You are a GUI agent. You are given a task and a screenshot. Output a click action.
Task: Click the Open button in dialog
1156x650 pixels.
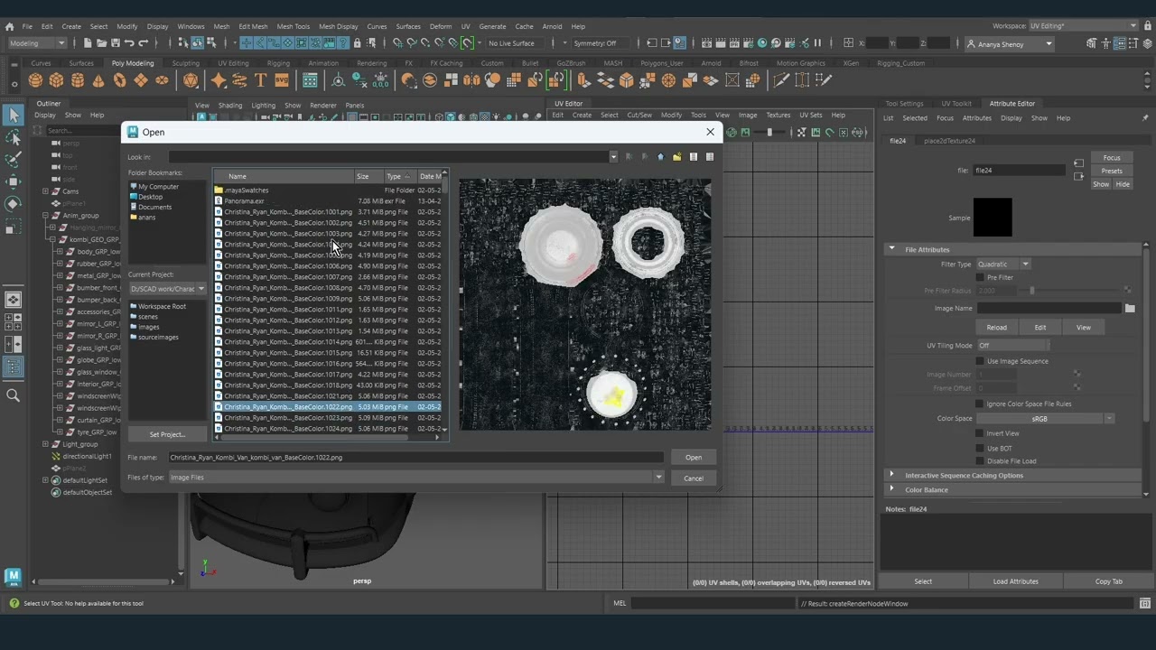click(694, 458)
